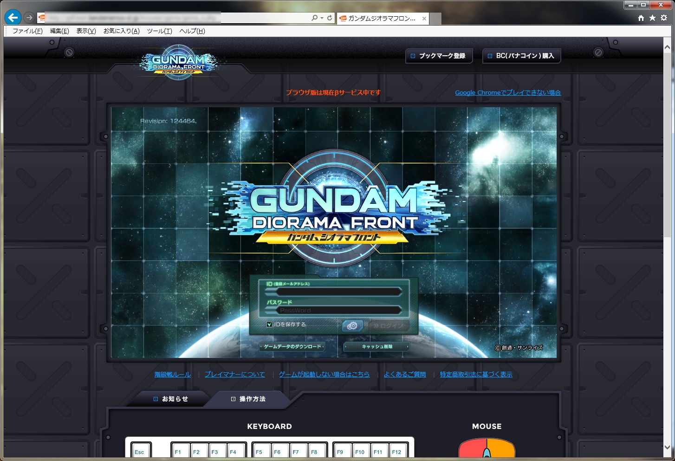The image size is (675, 461).
Task: Select the ガンダムジオラマフロン browser tab
Action: [383, 19]
